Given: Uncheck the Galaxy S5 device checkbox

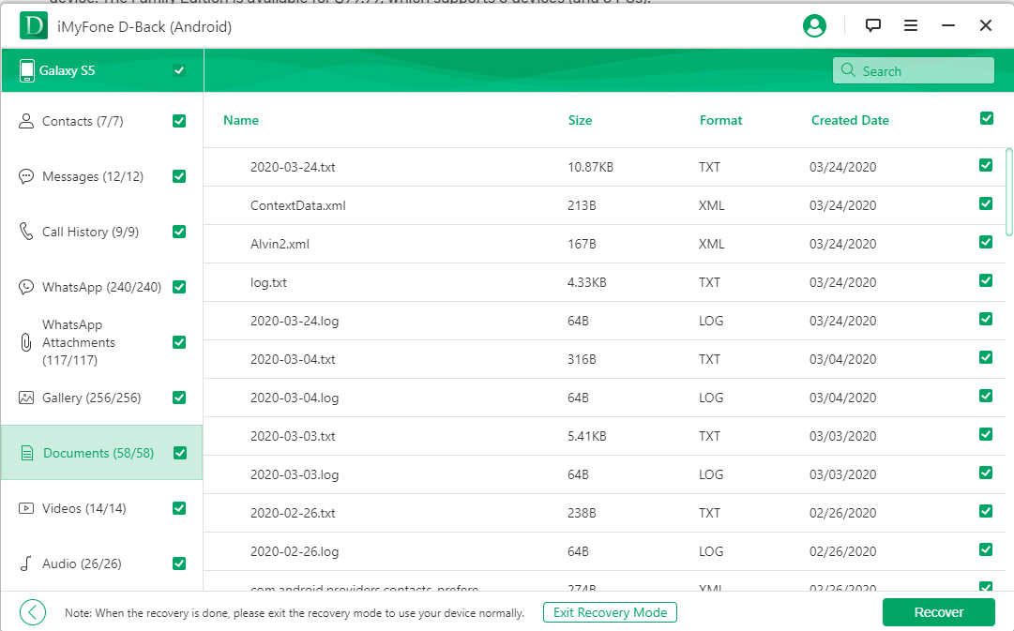Looking at the screenshot, I should tap(179, 70).
